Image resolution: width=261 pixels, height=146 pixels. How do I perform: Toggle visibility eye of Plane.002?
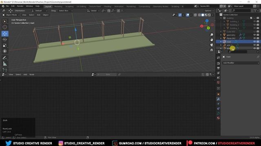pos(254,38)
